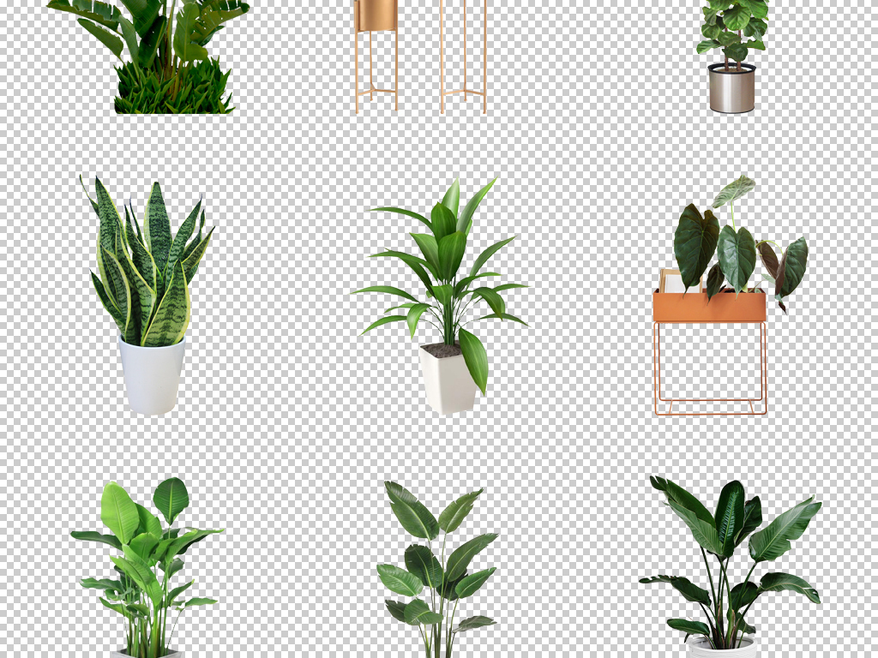Viewport: 878px width, 658px height.
Task: Select the bottom-center slender leafy plant
Action: click(x=439, y=565)
